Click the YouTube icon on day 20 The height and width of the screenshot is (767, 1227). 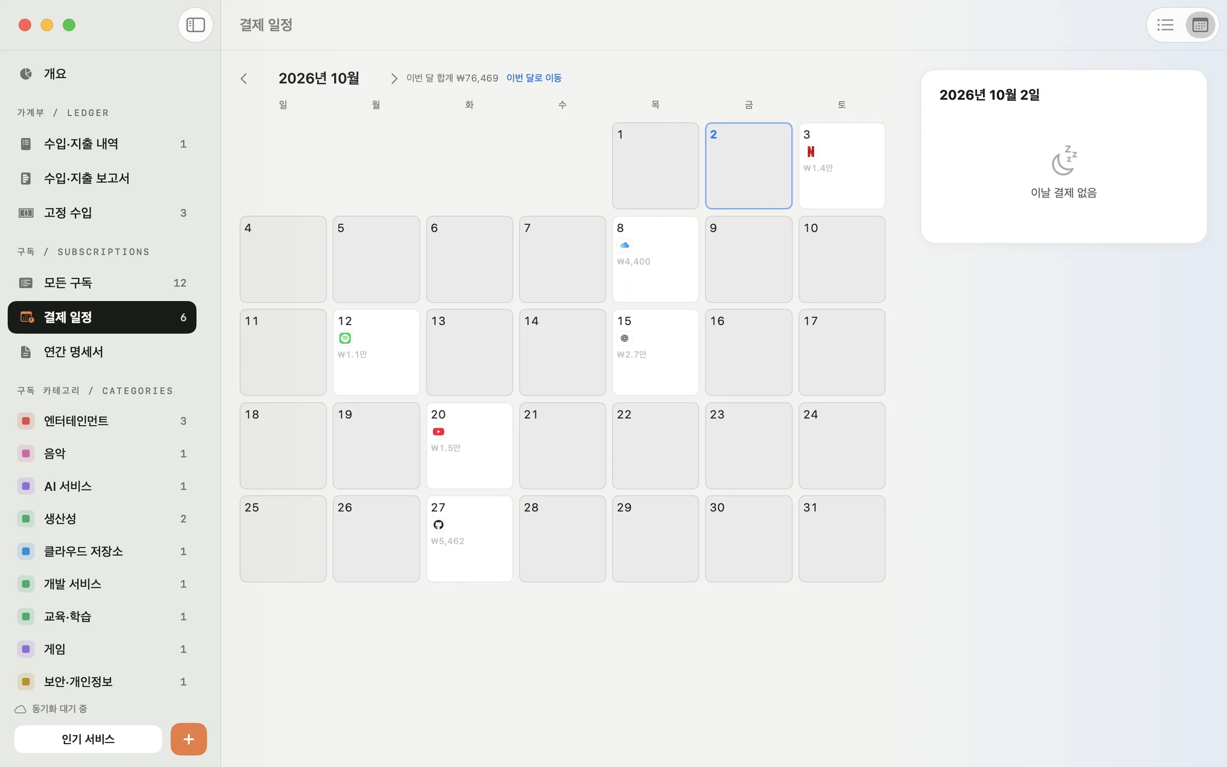438,432
